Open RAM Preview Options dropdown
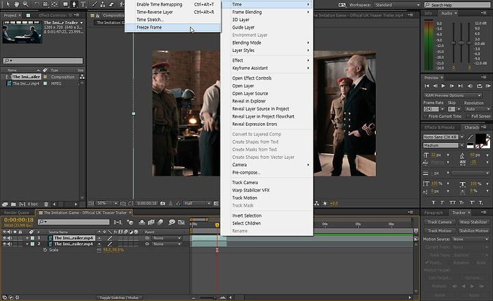This screenshot has width=493, height=301. [x=453, y=95]
